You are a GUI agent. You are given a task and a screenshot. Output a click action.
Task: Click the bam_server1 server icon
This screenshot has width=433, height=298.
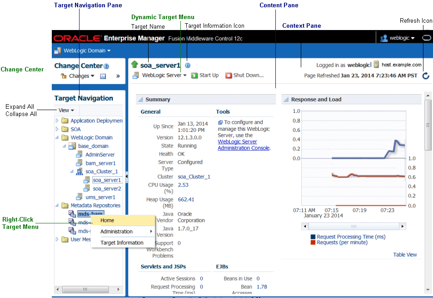click(79, 162)
